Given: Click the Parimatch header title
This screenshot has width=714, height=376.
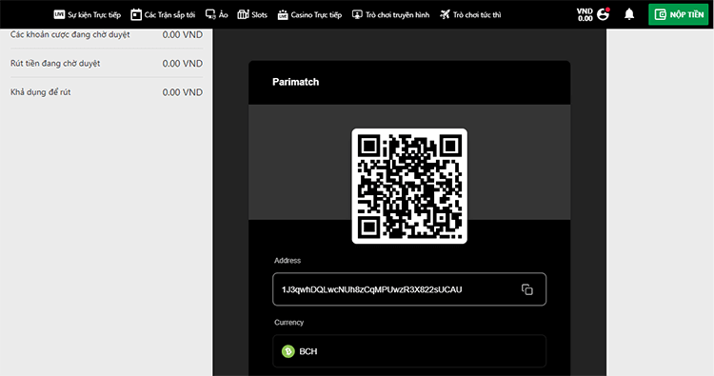Looking at the screenshot, I should pyautogui.click(x=295, y=82).
